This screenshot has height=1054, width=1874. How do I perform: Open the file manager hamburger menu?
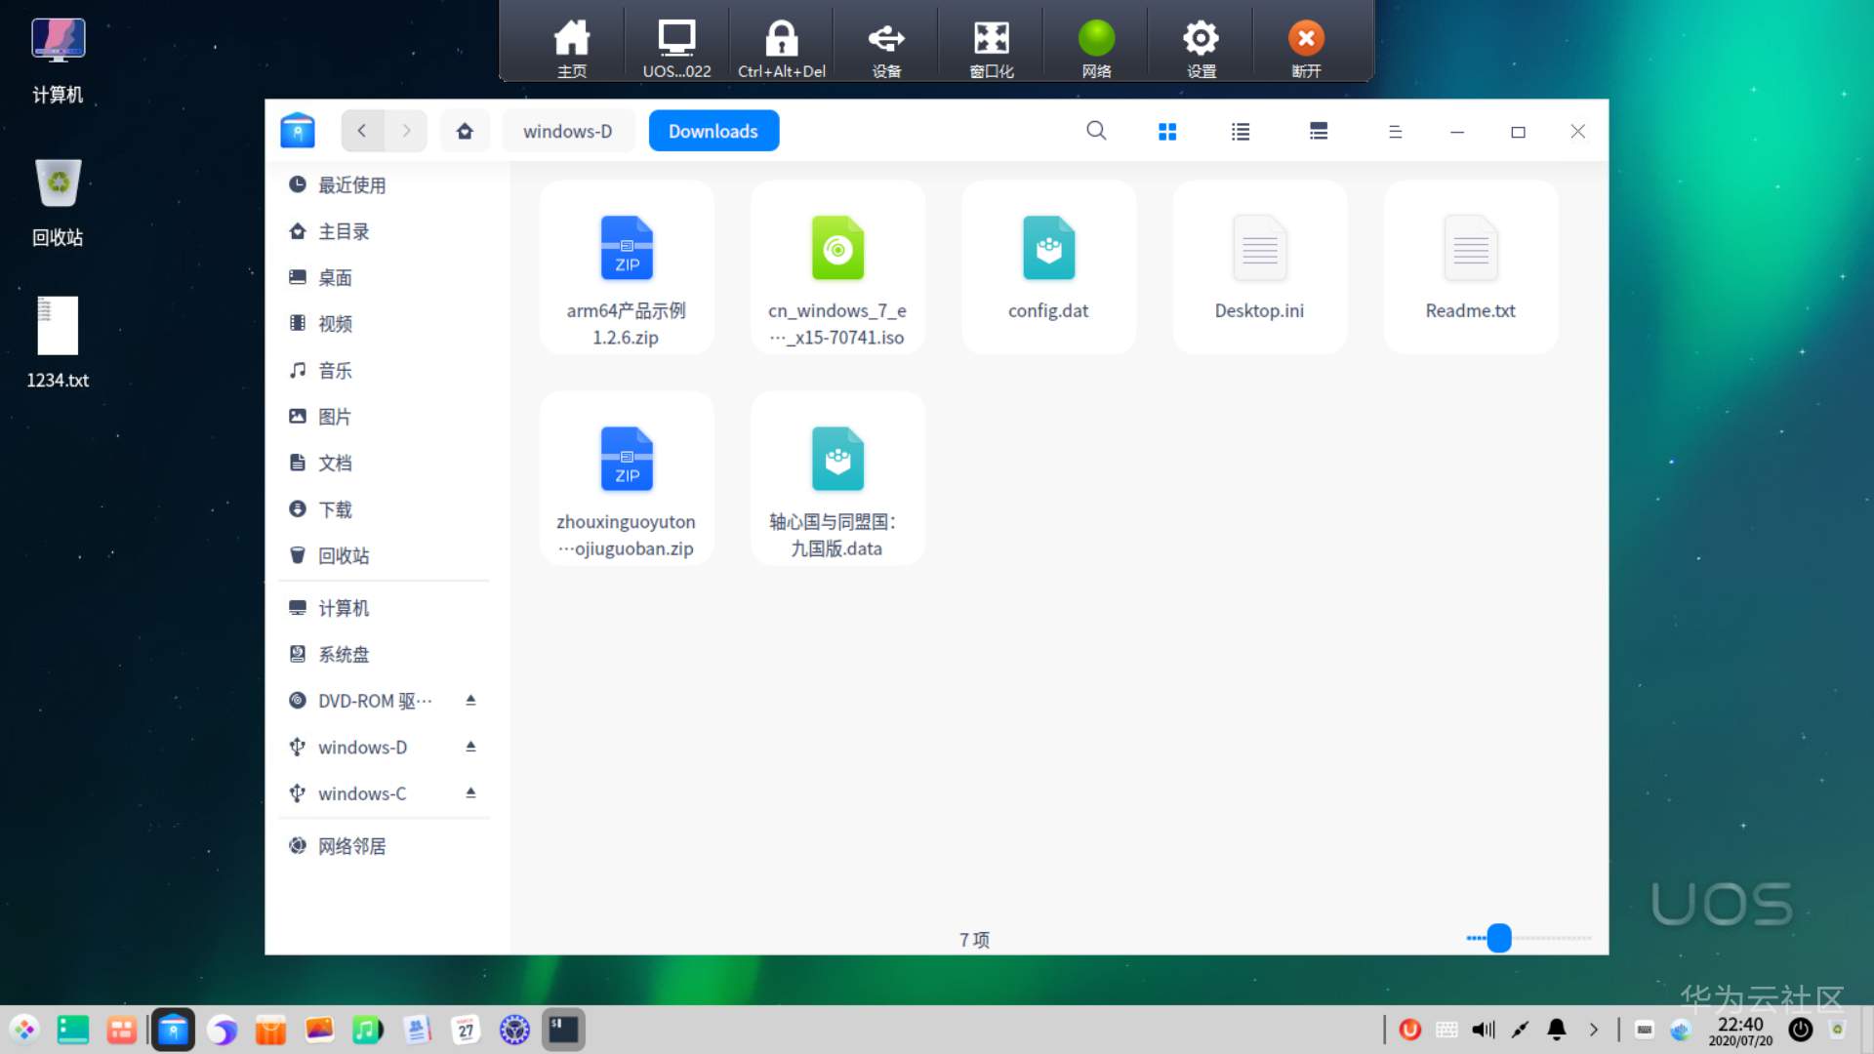pos(1395,131)
